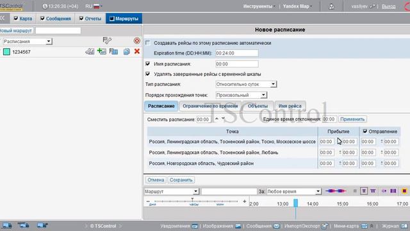The width and height of the screenshot is (410, 231).
Task: Open the route points flag icon
Action: click(107, 40)
